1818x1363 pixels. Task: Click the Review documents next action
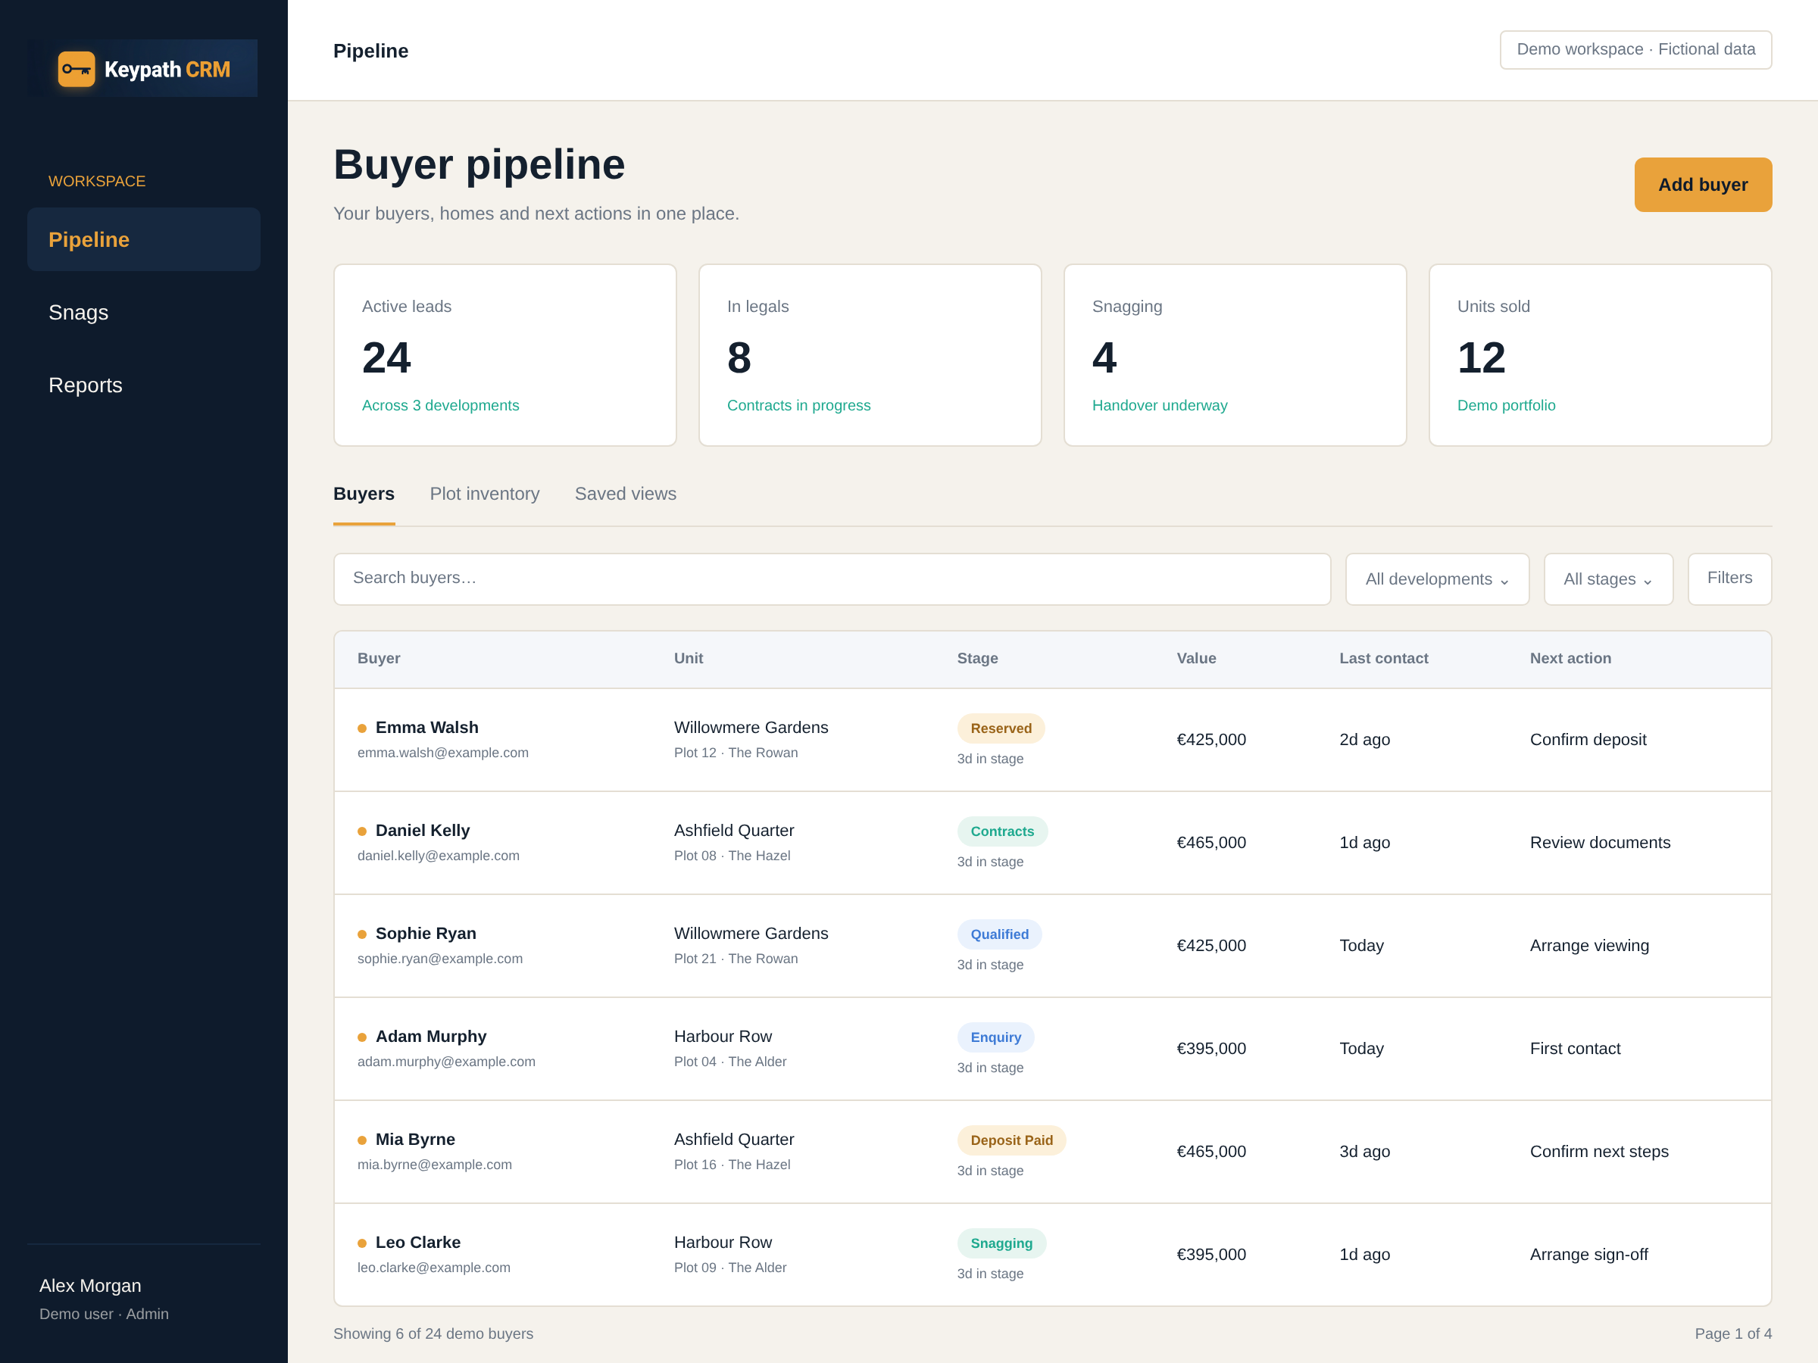1599,842
